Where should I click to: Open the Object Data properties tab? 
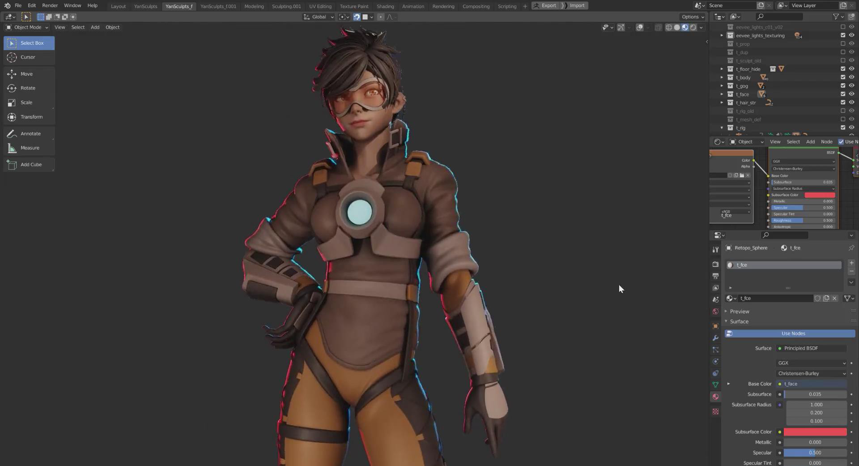click(x=715, y=385)
